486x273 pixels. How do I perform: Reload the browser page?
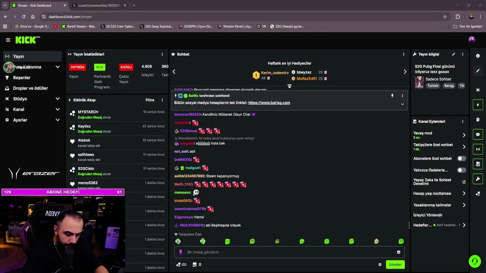click(24, 17)
